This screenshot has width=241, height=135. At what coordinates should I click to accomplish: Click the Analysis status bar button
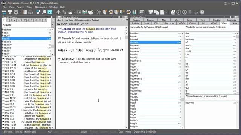(x=84, y=132)
